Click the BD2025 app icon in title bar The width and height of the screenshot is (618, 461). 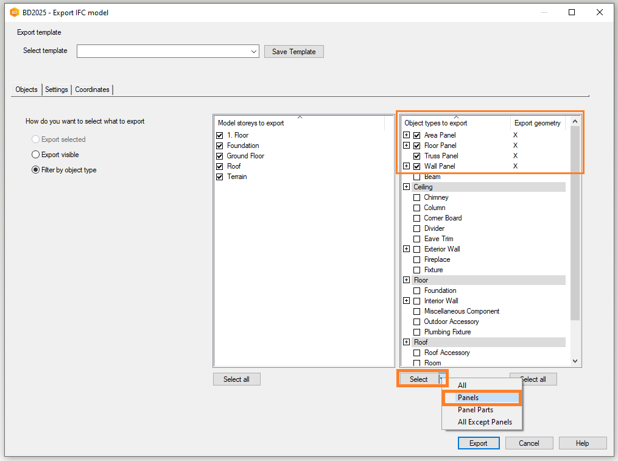14,12
